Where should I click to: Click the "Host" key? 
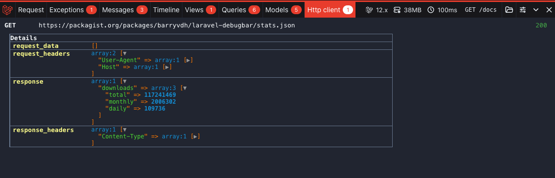point(109,67)
